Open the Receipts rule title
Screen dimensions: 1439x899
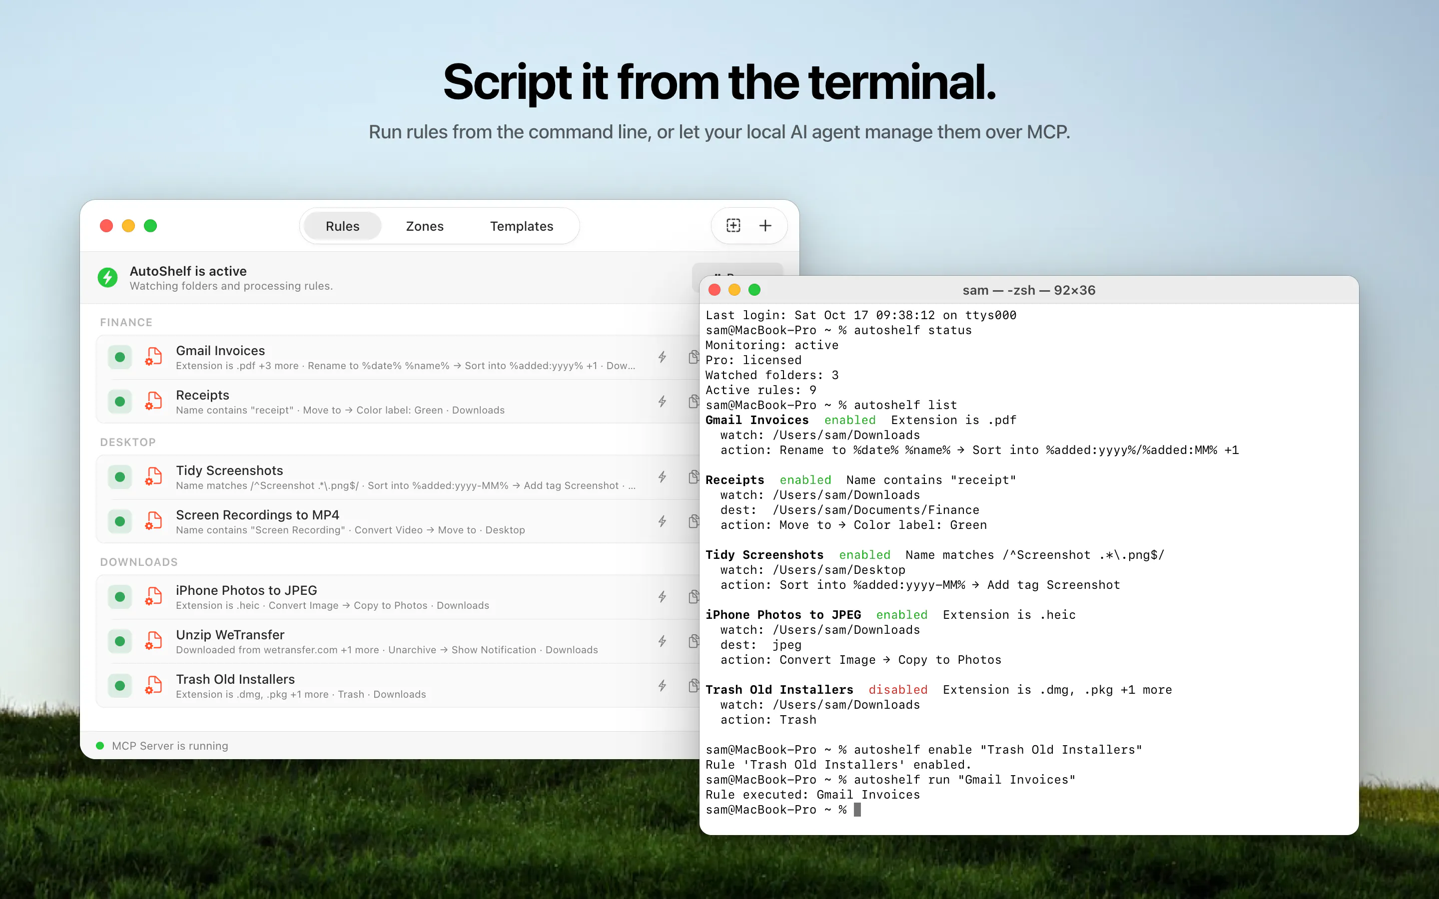[203, 396]
